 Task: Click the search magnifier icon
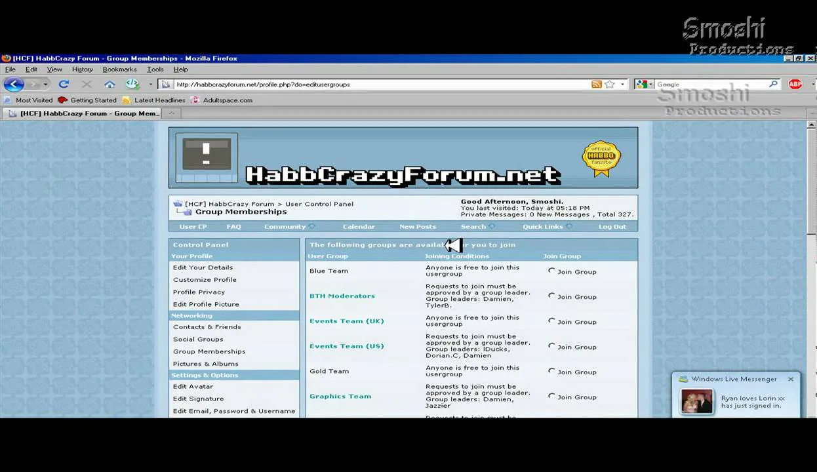coord(773,84)
